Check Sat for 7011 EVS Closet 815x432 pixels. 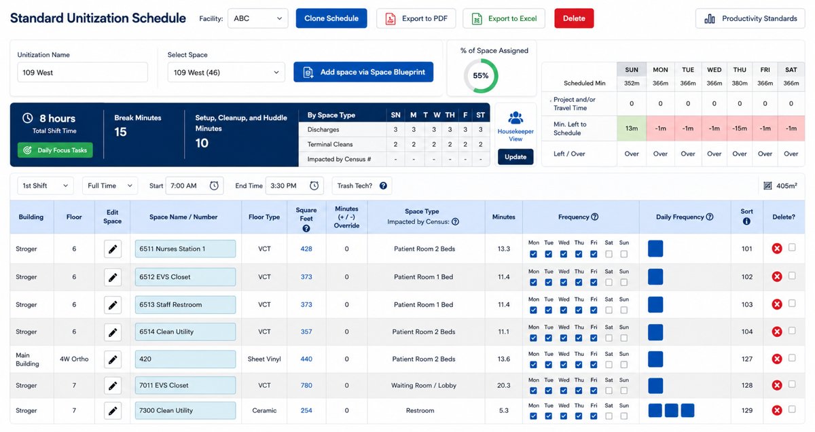609,391
